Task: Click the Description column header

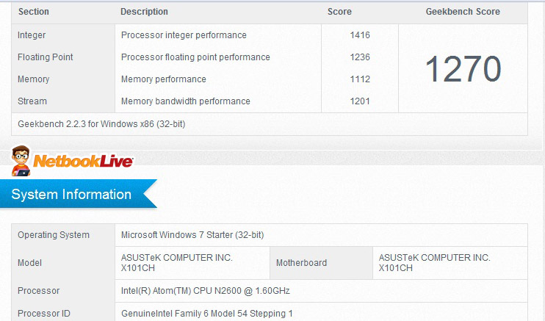Action: coord(144,12)
